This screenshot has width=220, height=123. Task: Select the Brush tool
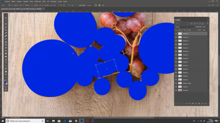(6, 39)
